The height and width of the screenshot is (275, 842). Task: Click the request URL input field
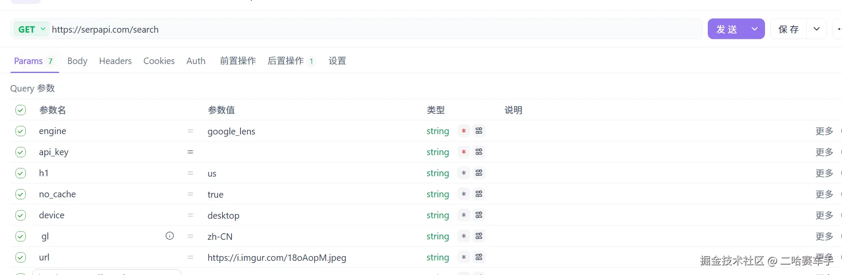[x=376, y=29]
